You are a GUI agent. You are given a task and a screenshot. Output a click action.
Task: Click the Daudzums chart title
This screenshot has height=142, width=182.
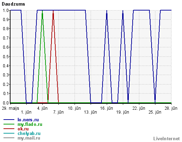pyautogui.click(x=13, y=4)
